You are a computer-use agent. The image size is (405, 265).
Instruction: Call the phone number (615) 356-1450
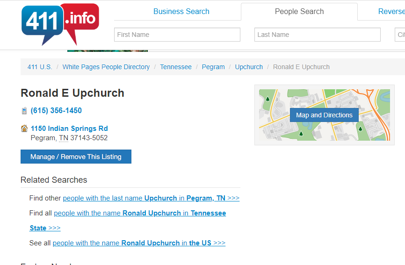tap(56, 111)
